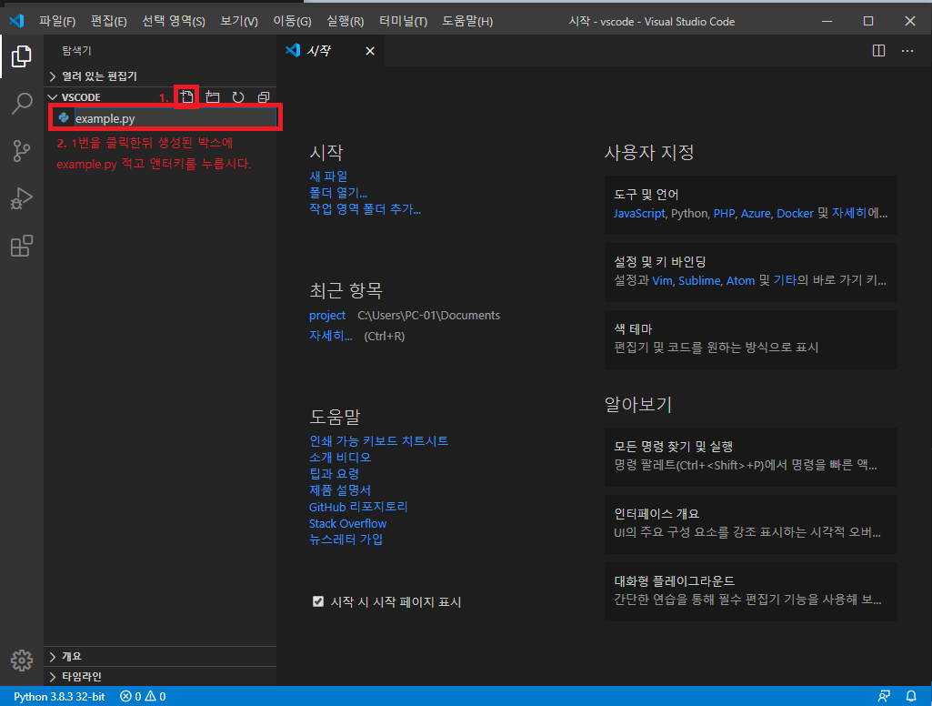Viewport: 932px width, 706px height.
Task: Collapse all folders in explorer
Action: [264, 96]
